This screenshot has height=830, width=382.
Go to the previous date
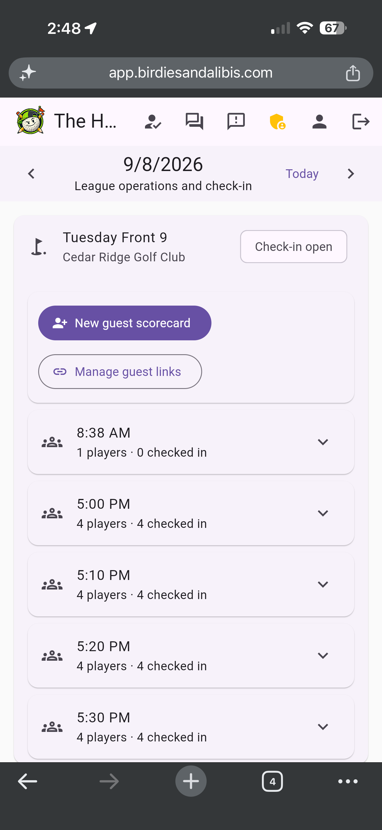click(x=31, y=174)
